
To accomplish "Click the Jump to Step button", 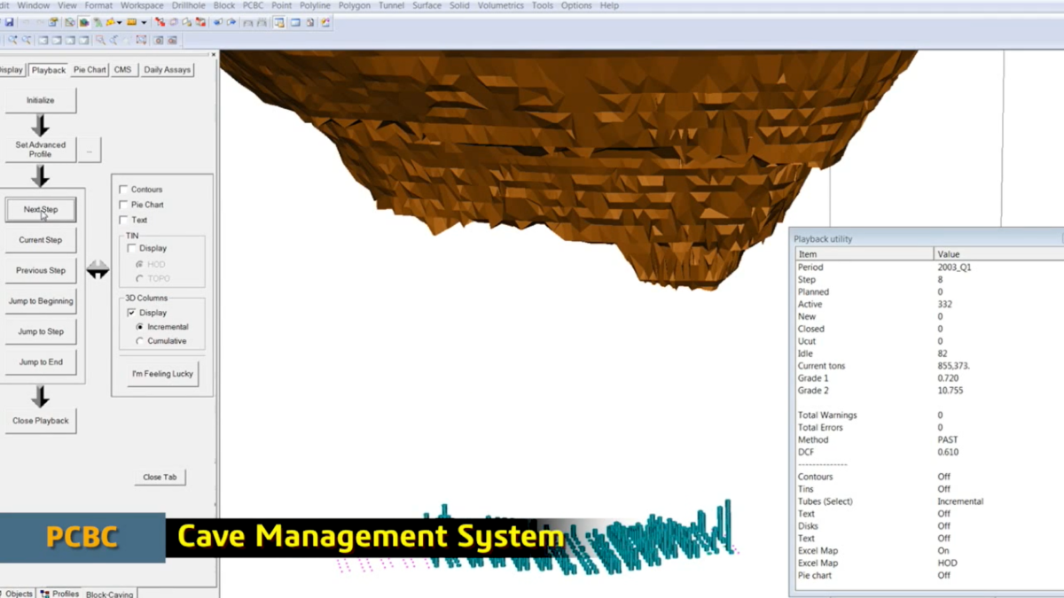I will pos(41,331).
